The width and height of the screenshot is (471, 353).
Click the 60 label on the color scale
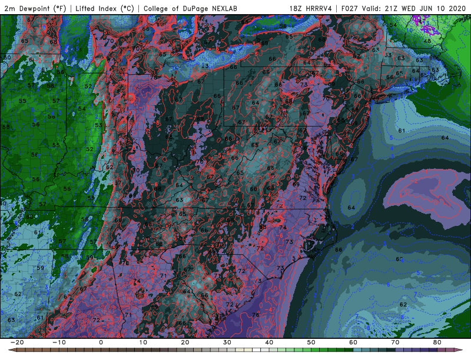tap(353, 342)
